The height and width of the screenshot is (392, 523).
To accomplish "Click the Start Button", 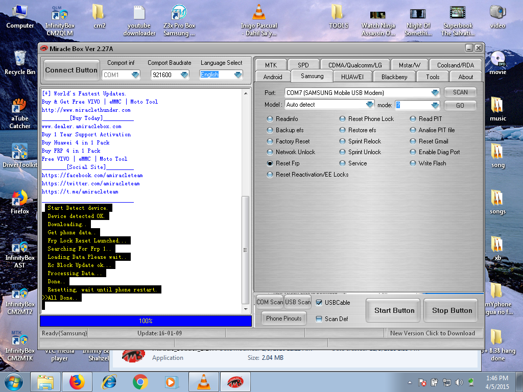I will [394, 310].
